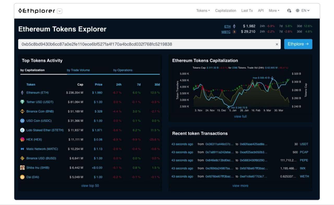This screenshot has width=334, height=205.
Task: Click the PEPE token in transactions
Action: (304, 160)
